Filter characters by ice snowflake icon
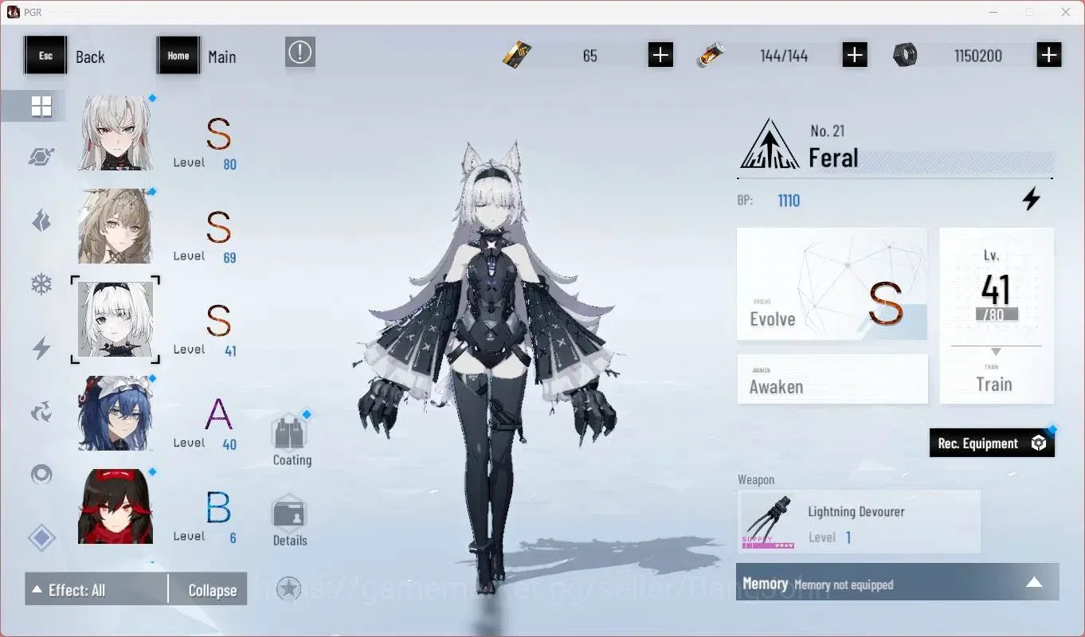 click(41, 284)
